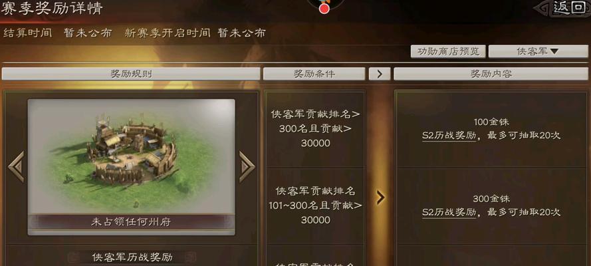Open S2历战奖励 link in 300金铢 row
The image size is (591, 266).
pos(449,213)
